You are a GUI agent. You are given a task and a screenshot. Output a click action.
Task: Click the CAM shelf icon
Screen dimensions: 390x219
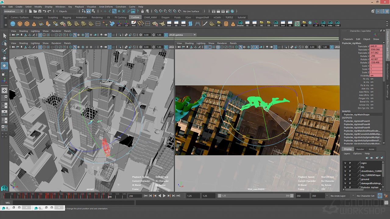(337, 24)
